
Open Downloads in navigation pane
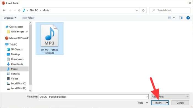tap(17, 64)
